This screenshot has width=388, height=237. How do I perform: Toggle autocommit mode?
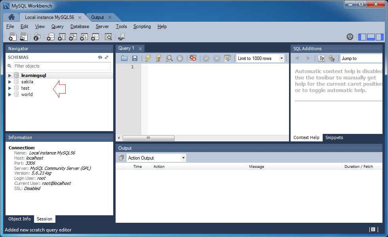[x=227, y=58]
